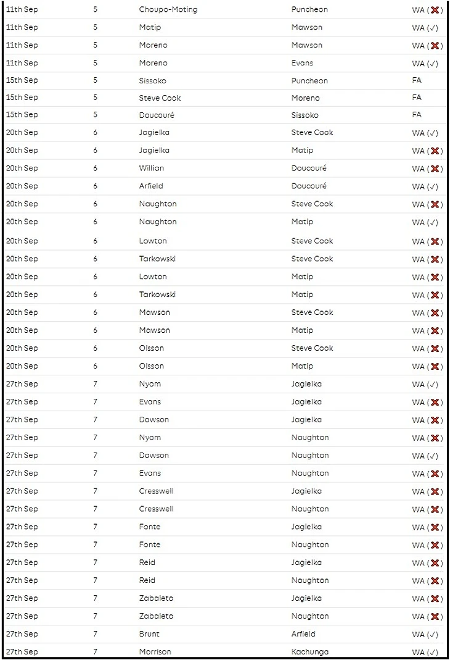Select the check mark in the Morrison–Kachunga row
This screenshot has width=450, height=660.
[434, 652]
